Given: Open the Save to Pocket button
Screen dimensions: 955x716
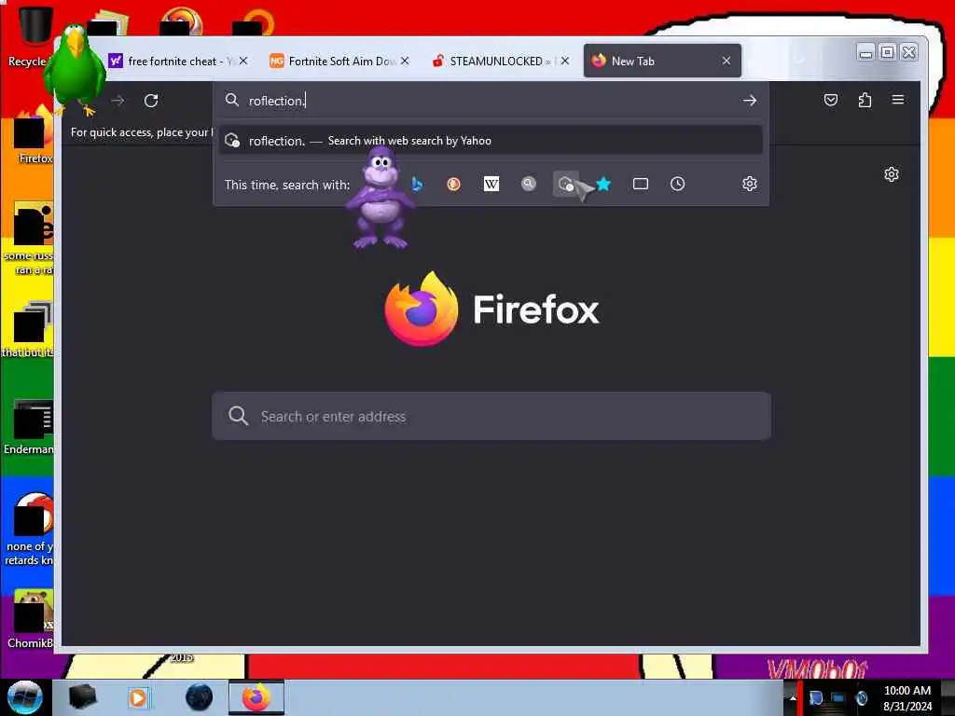Looking at the screenshot, I should pos(831,100).
